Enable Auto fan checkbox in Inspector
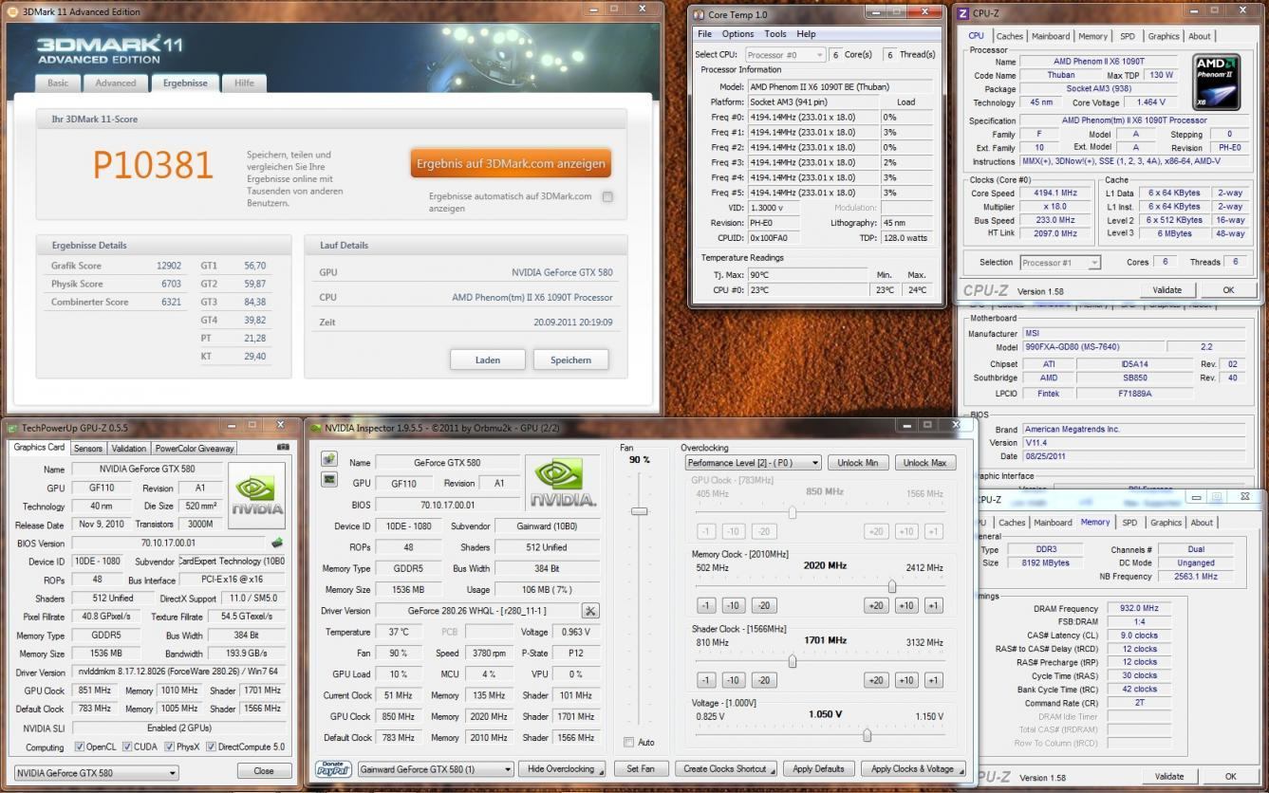Image resolution: width=1269 pixels, height=793 pixels. click(628, 742)
